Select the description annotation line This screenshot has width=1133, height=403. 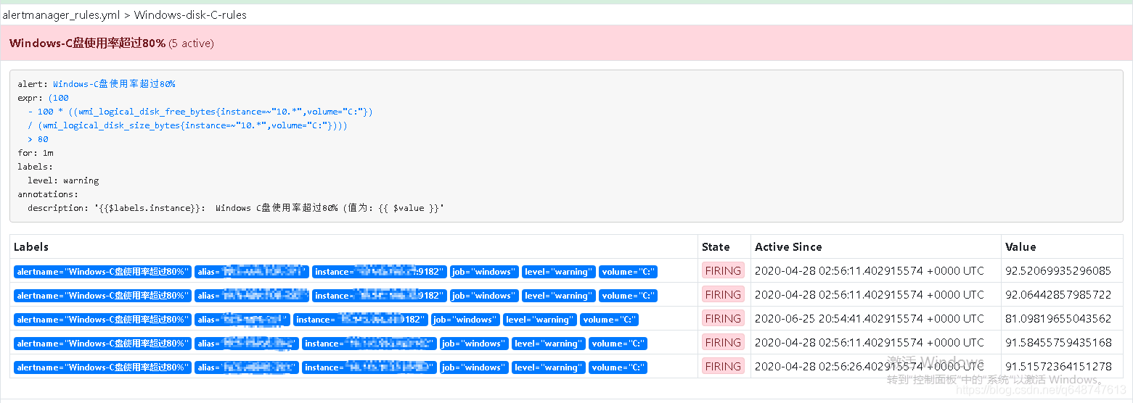coord(236,208)
